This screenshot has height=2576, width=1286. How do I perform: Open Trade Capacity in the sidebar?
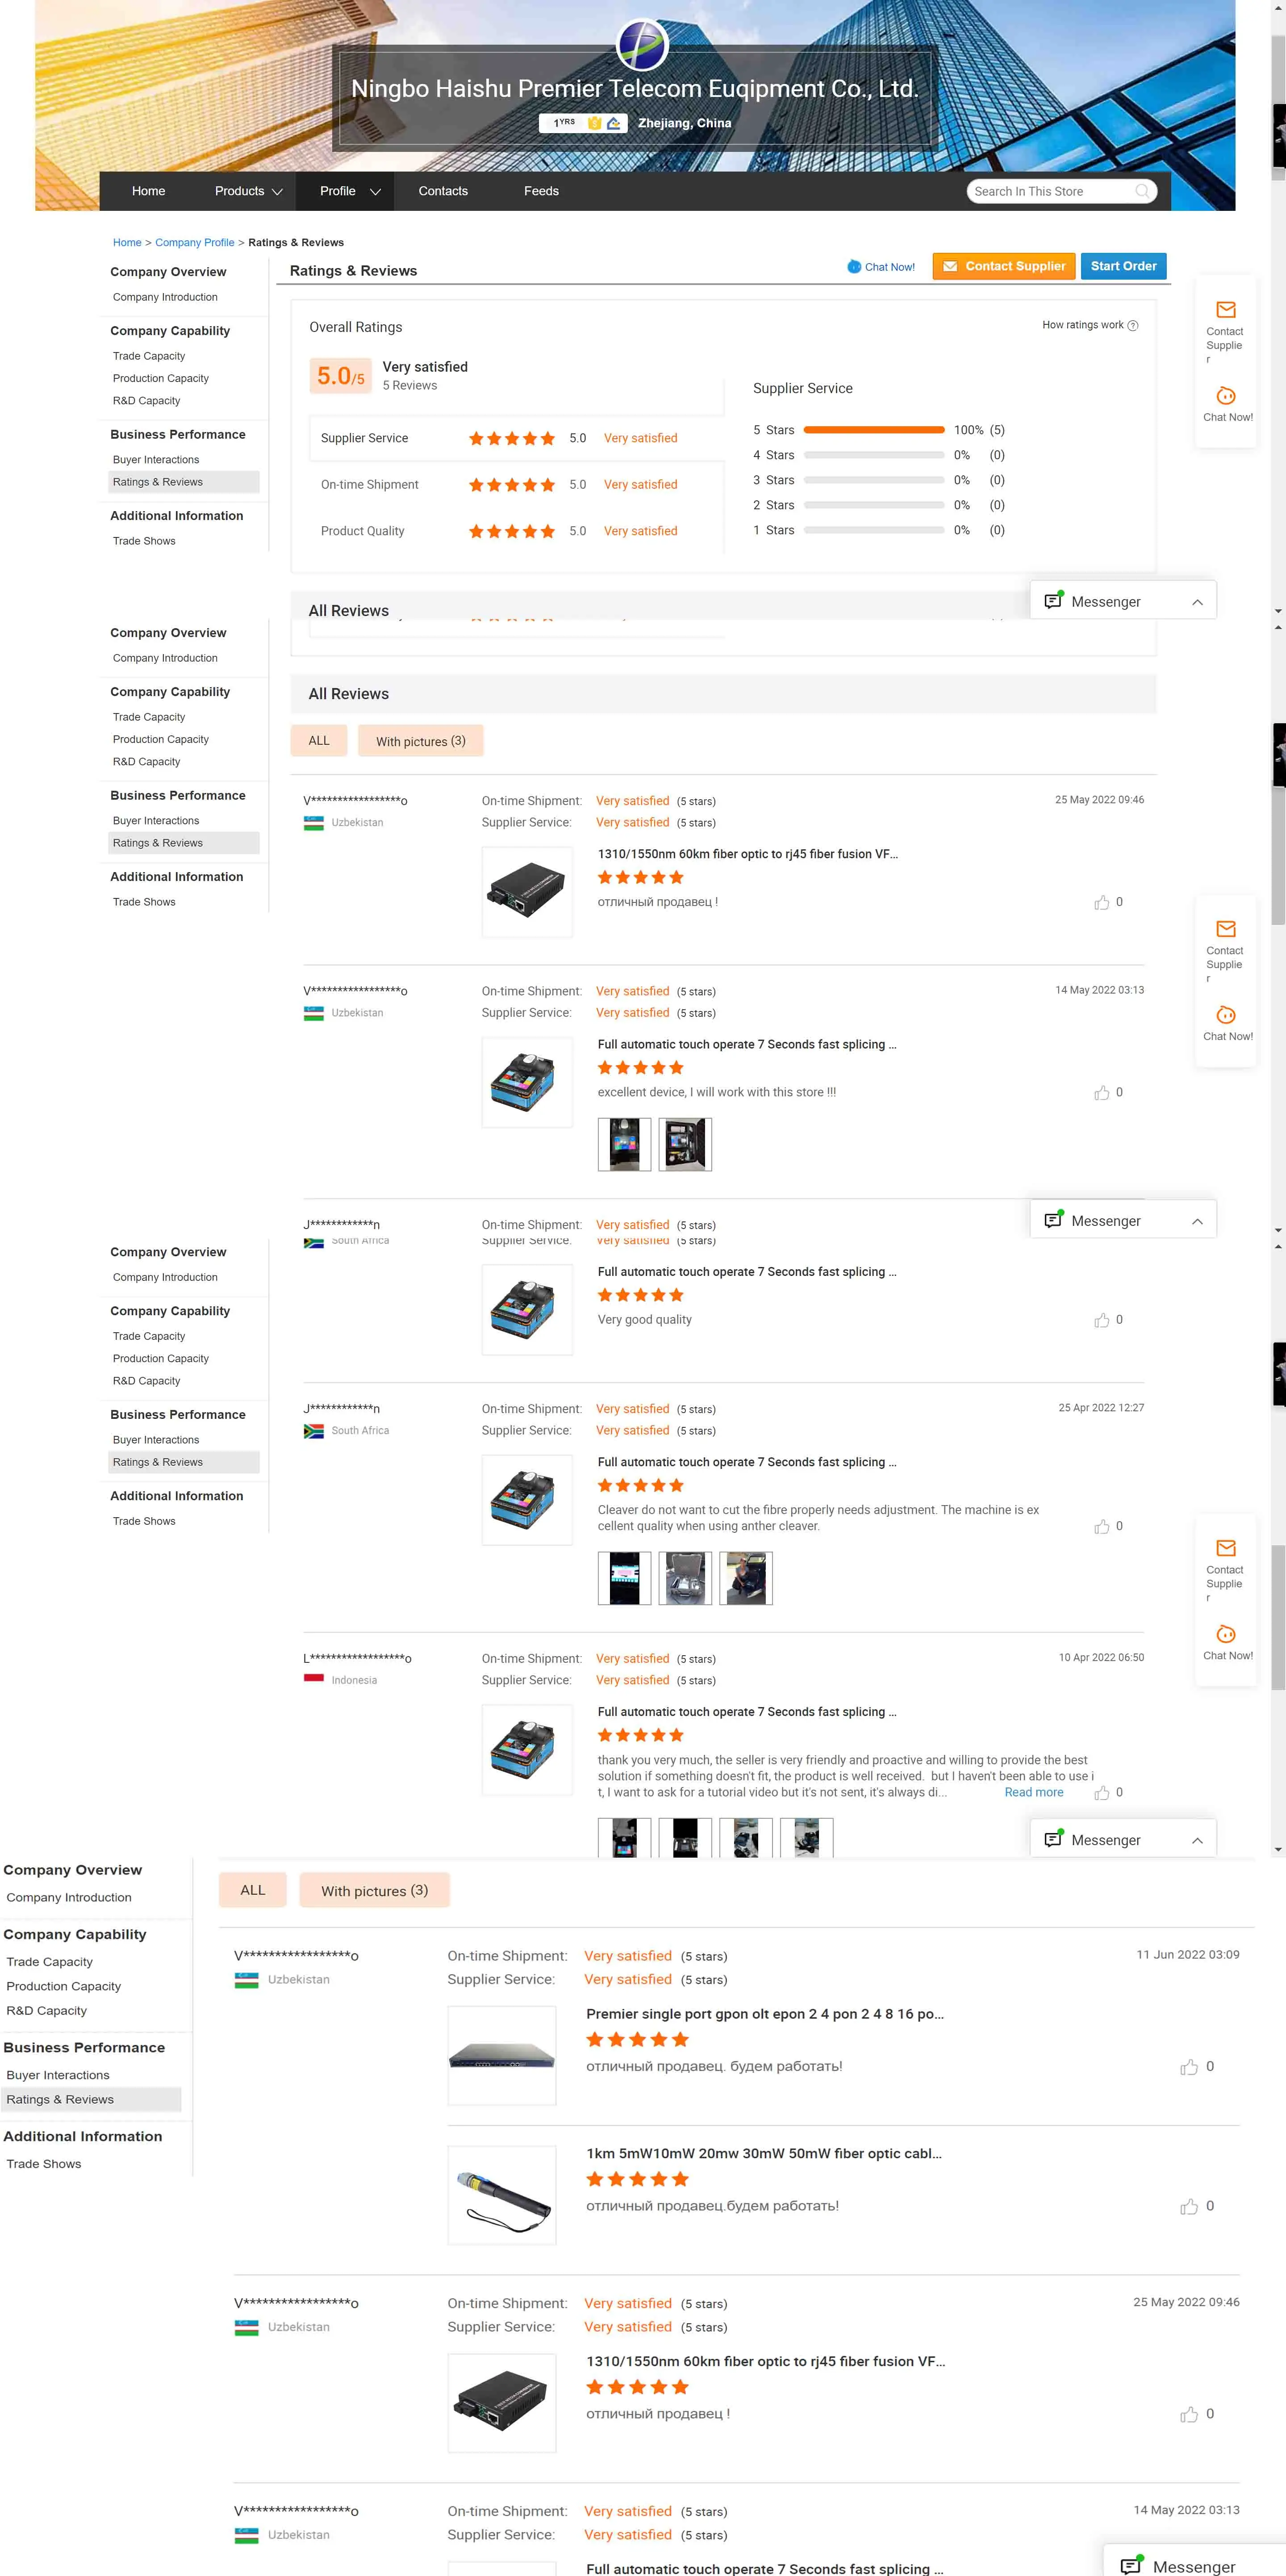(149, 356)
